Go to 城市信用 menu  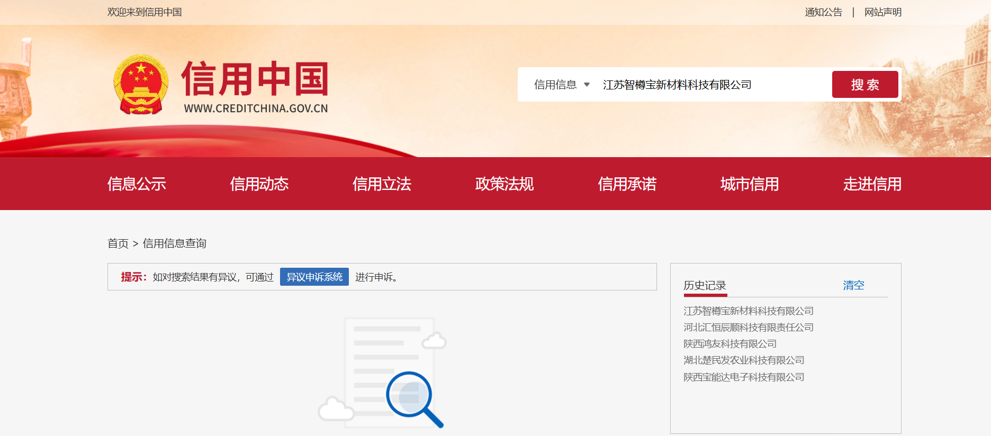750,184
